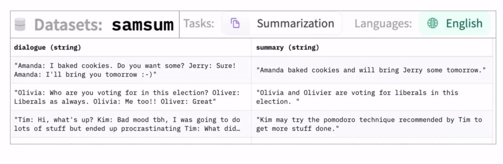Click the Languages: label
503x164 pixels.
(x=383, y=24)
